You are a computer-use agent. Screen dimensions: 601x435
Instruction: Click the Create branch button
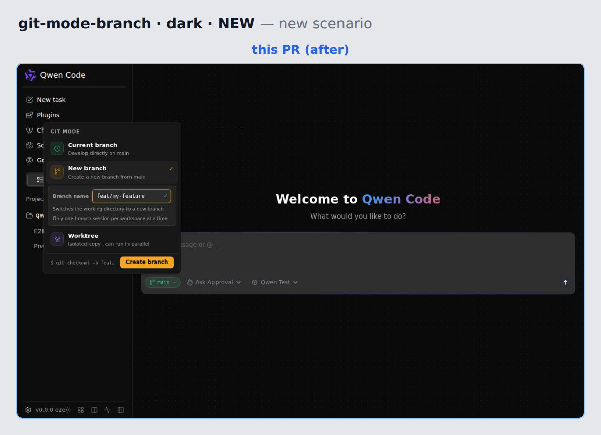tap(147, 262)
